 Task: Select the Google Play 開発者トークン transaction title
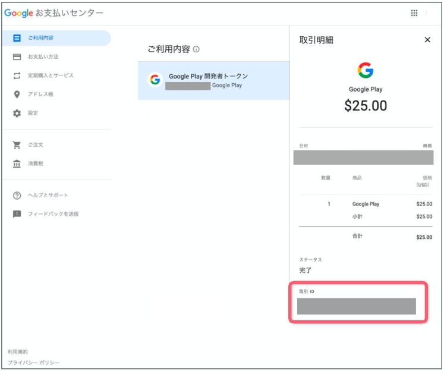pos(208,76)
